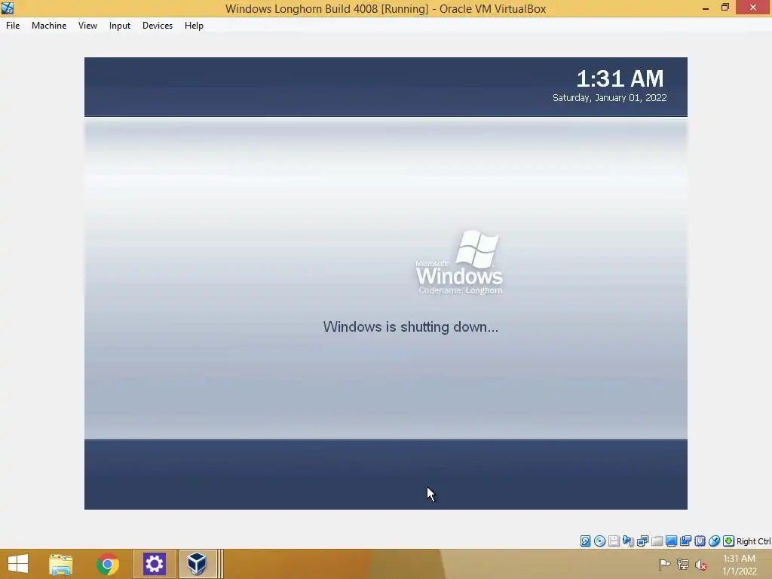This screenshot has width=772, height=579.
Task: Restore down the VirtualBox window
Action: 725,8
